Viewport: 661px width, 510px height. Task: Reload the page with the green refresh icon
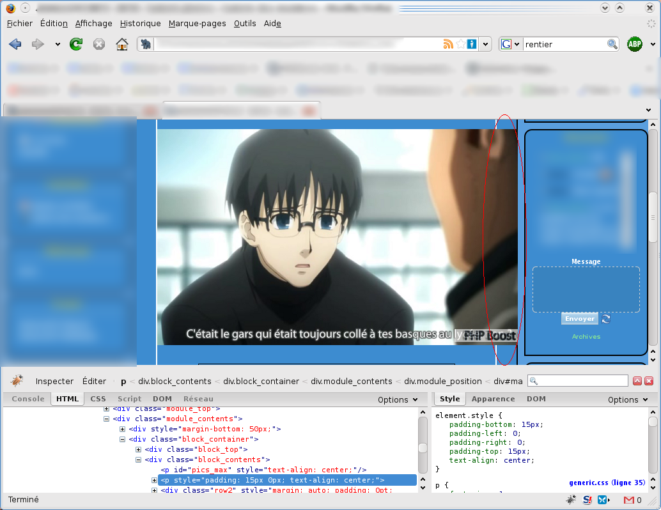coord(76,44)
